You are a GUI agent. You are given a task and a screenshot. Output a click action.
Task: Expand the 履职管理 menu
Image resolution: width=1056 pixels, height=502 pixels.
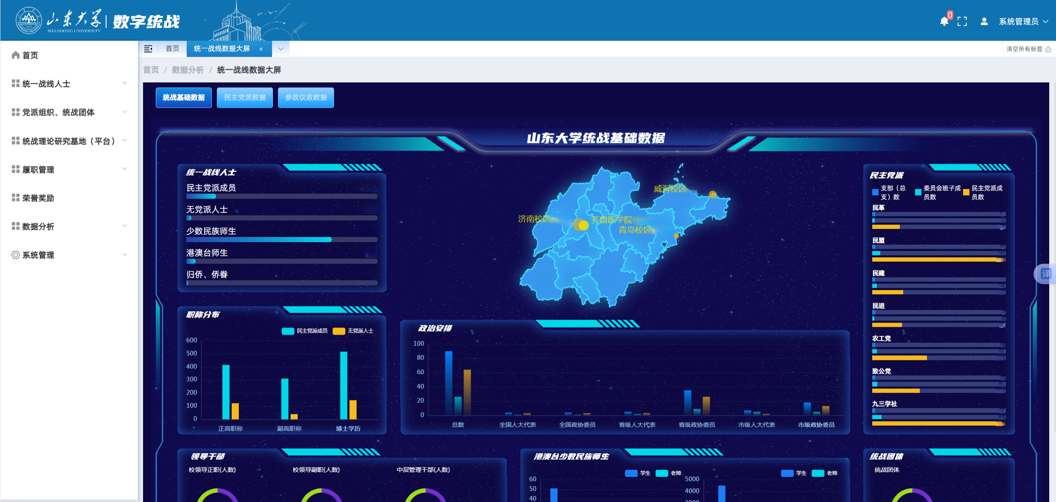[69, 169]
